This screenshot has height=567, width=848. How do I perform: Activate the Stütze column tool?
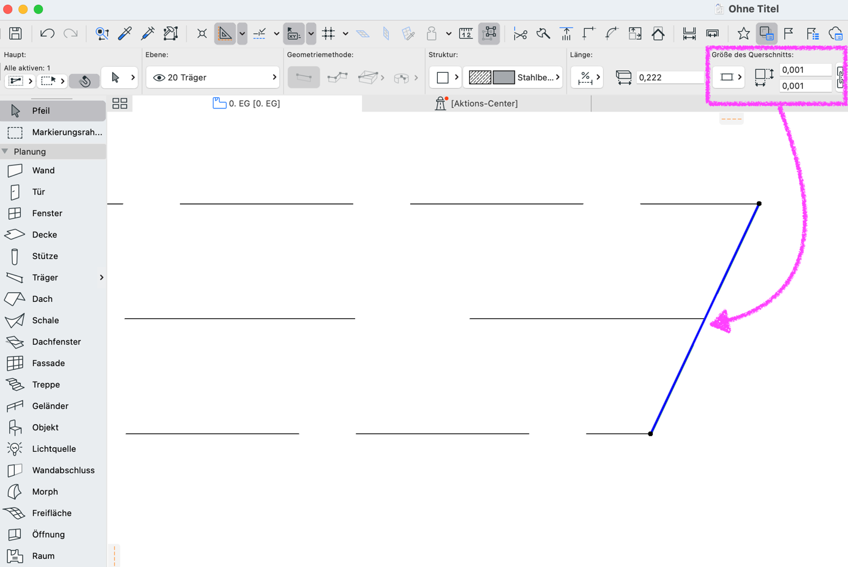(53, 256)
